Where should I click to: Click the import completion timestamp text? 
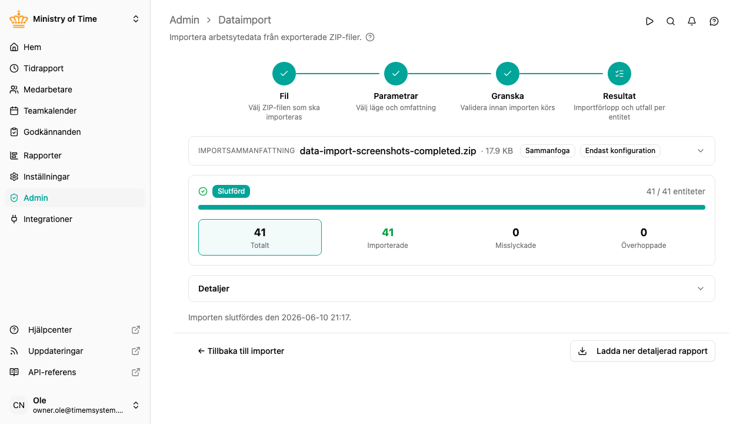(x=269, y=317)
